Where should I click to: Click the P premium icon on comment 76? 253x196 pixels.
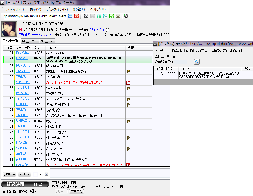128,138
